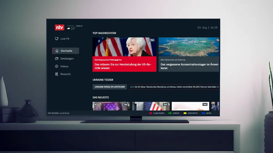Click the ntv logo
273x153 pixels.
59,27
